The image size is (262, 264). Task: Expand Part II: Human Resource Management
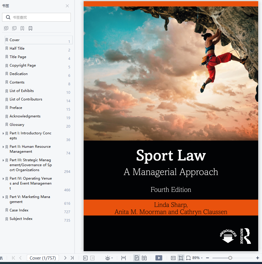coord(3,147)
